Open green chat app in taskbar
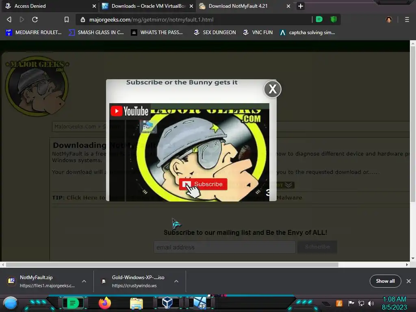This screenshot has height=312, width=416. [73, 303]
